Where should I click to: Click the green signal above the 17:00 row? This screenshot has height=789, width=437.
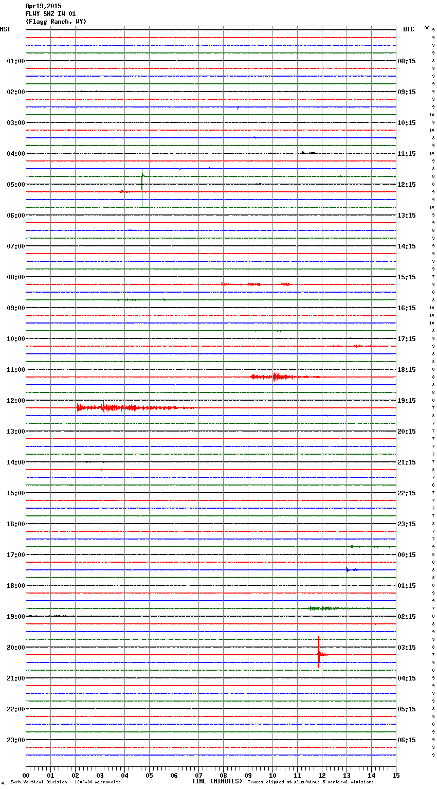370,546
